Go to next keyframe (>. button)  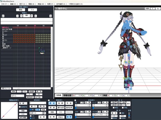click(x=36, y=16)
